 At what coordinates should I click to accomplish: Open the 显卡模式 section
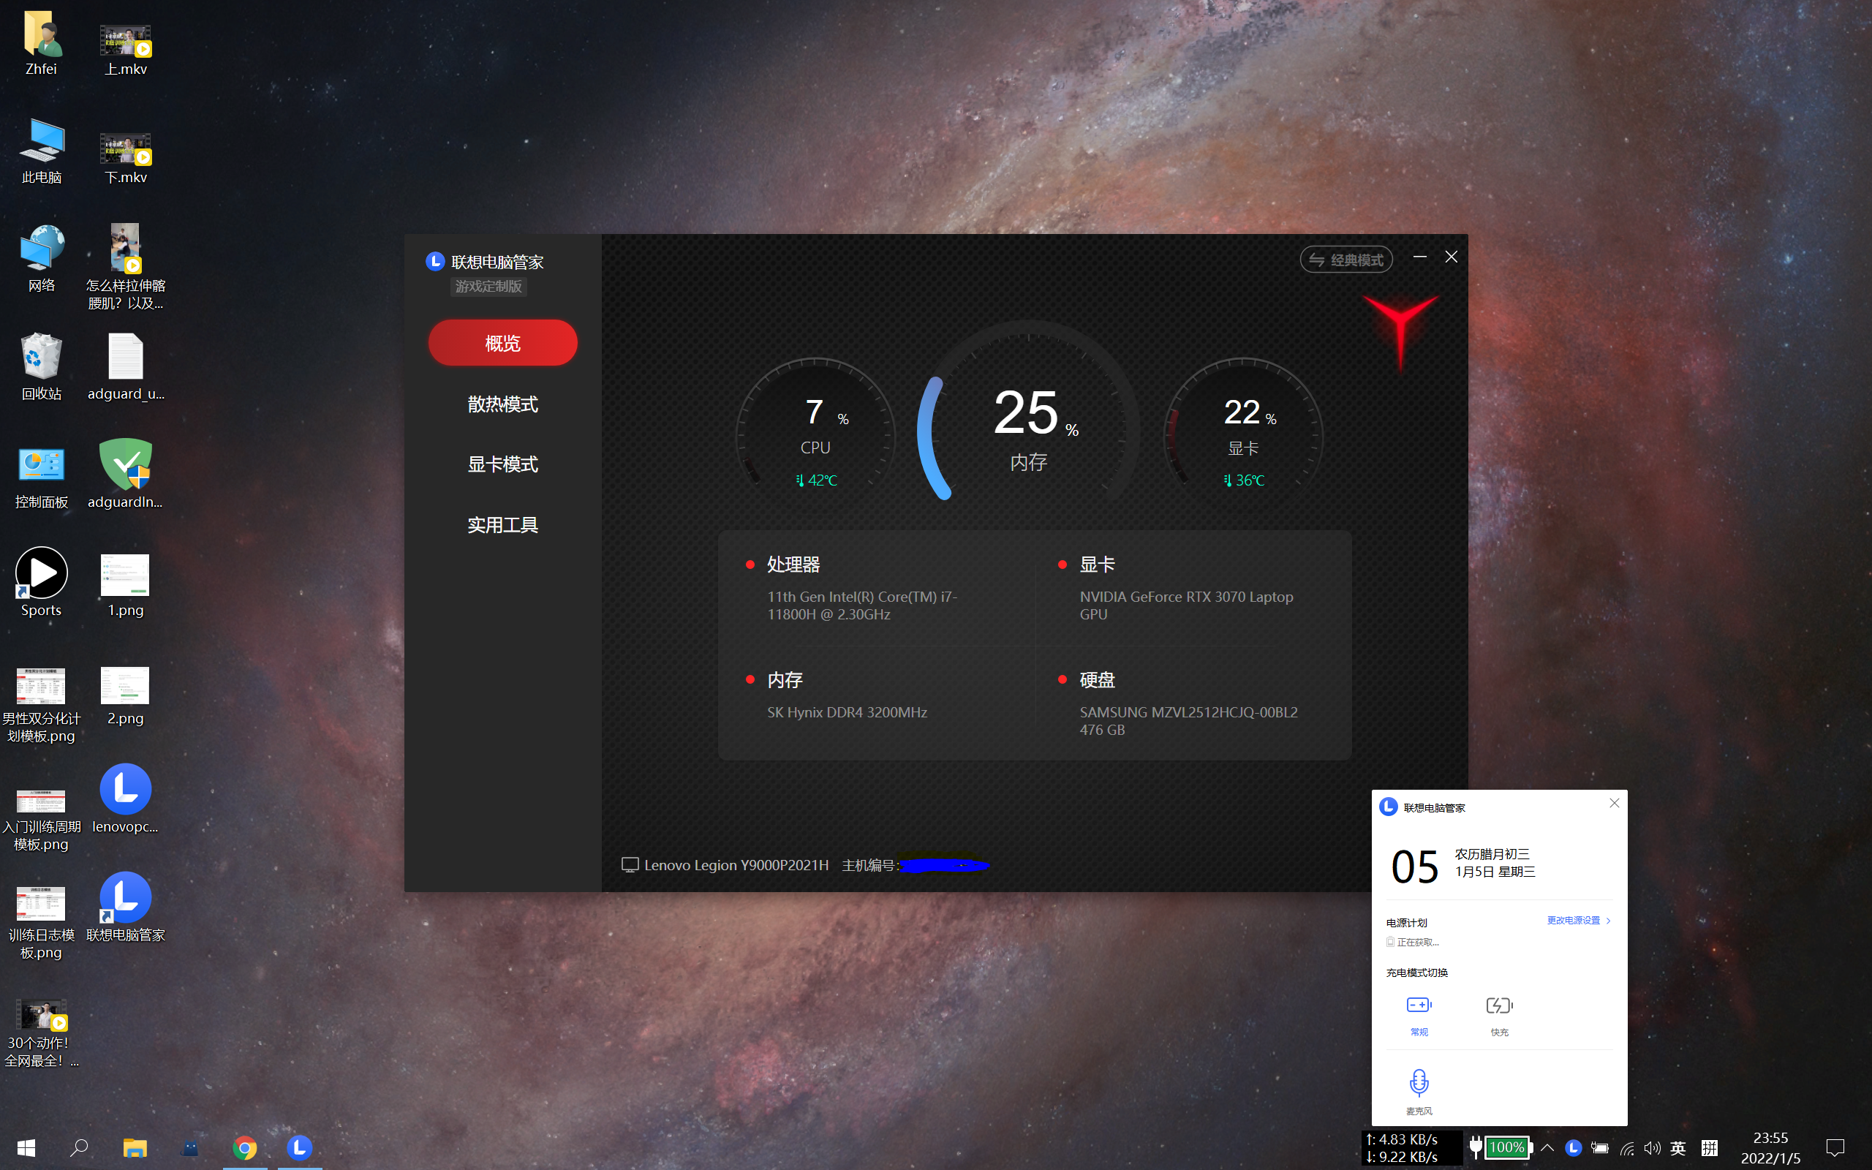click(x=503, y=464)
